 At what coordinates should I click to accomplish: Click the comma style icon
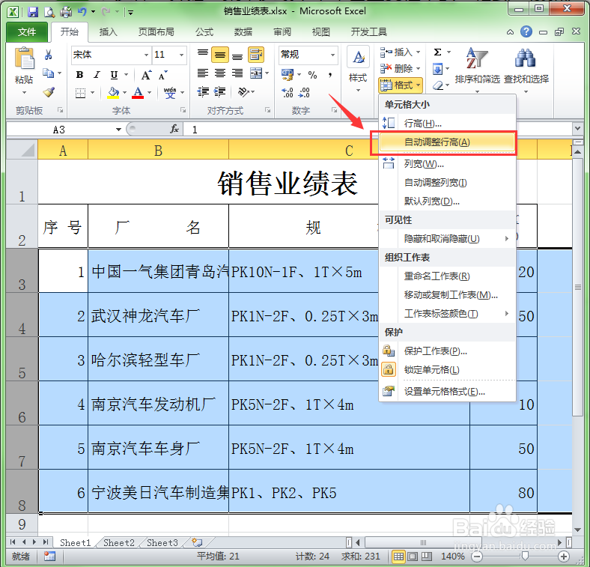click(x=330, y=75)
